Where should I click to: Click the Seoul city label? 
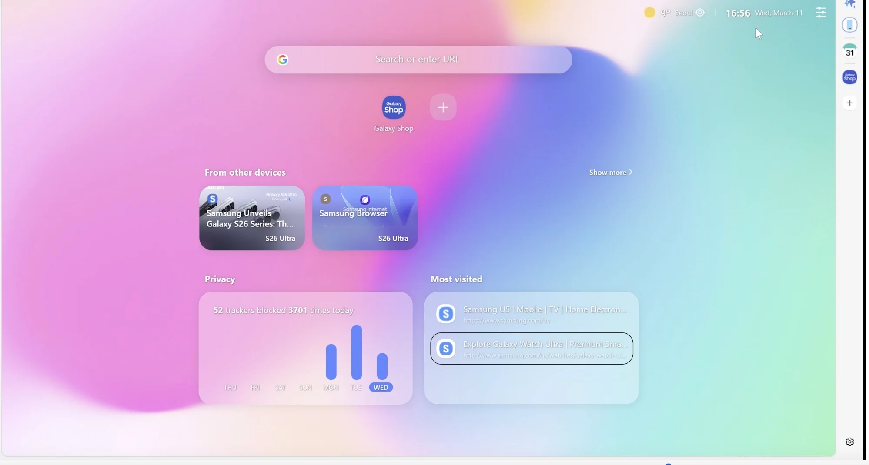tap(683, 13)
